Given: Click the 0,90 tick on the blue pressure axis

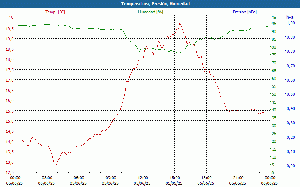Looking at the screenshot, I should click(x=291, y=37).
